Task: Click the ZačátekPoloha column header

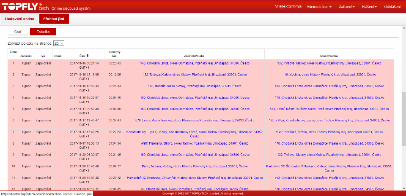Action: click(195, 56)
